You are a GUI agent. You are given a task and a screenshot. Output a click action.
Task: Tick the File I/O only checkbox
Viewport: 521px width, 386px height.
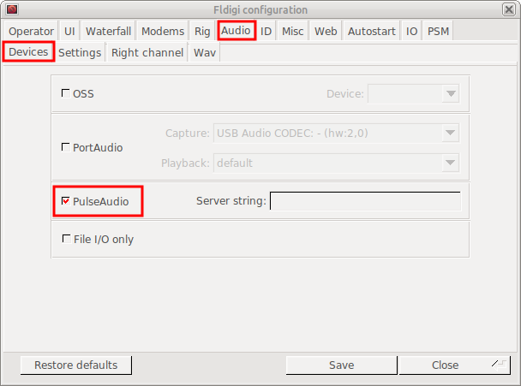pos(66,239)
